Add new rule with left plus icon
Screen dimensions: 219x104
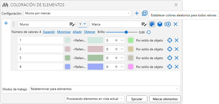(6, 23)
